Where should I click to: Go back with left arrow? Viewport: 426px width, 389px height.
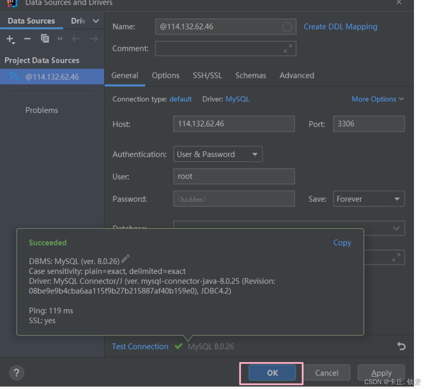coord(76,39)
